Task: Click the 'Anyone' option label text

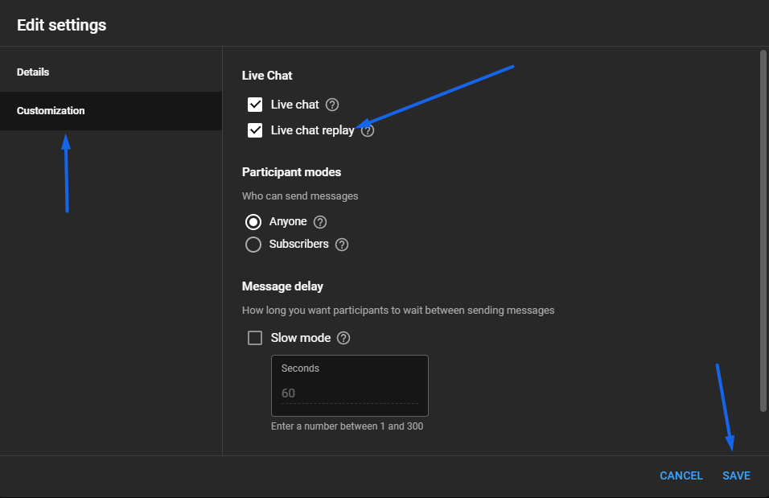Action: point(288,222)
